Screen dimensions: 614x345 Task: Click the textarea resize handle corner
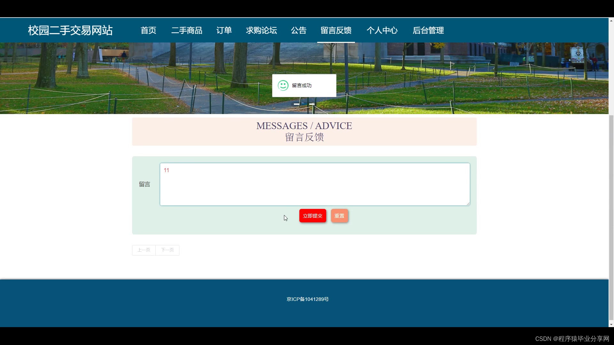468,203
